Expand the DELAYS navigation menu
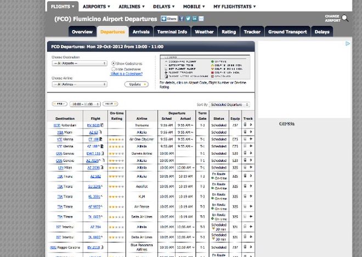Screen dimensions: 362x257 click(x=164, y=7)
